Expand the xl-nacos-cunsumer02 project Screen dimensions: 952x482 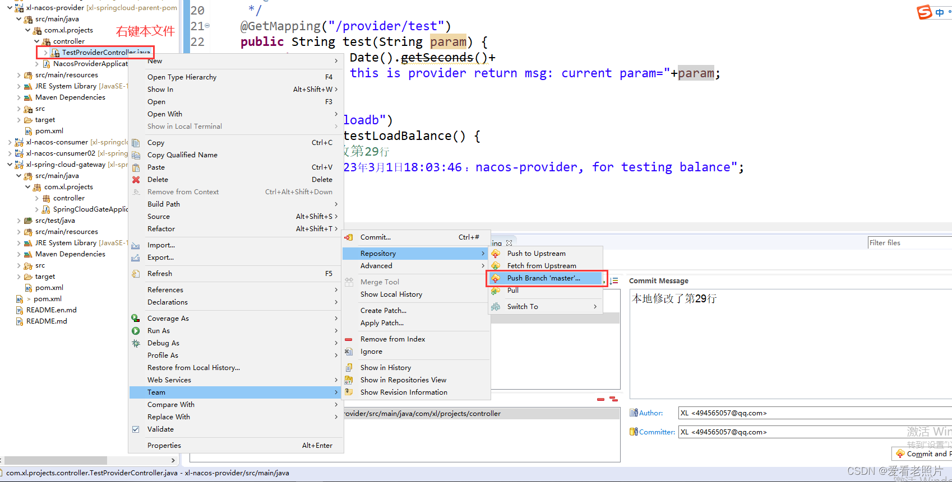click(10, 153)
